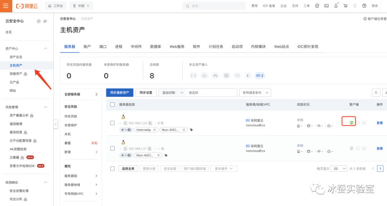Switch to the 进程 tab
Image resolution: width=387 pixels, height=206 pixels.
pos(119,47)
